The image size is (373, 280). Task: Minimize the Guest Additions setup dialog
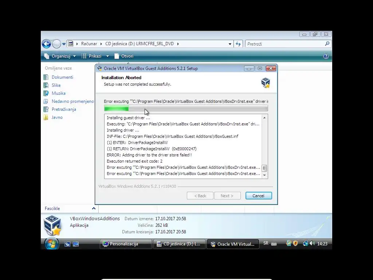coord(249,69)
